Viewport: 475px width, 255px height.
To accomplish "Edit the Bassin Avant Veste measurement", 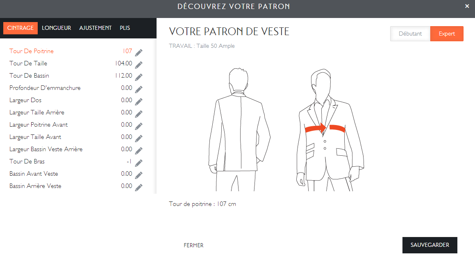I will [x=139, y=175].
